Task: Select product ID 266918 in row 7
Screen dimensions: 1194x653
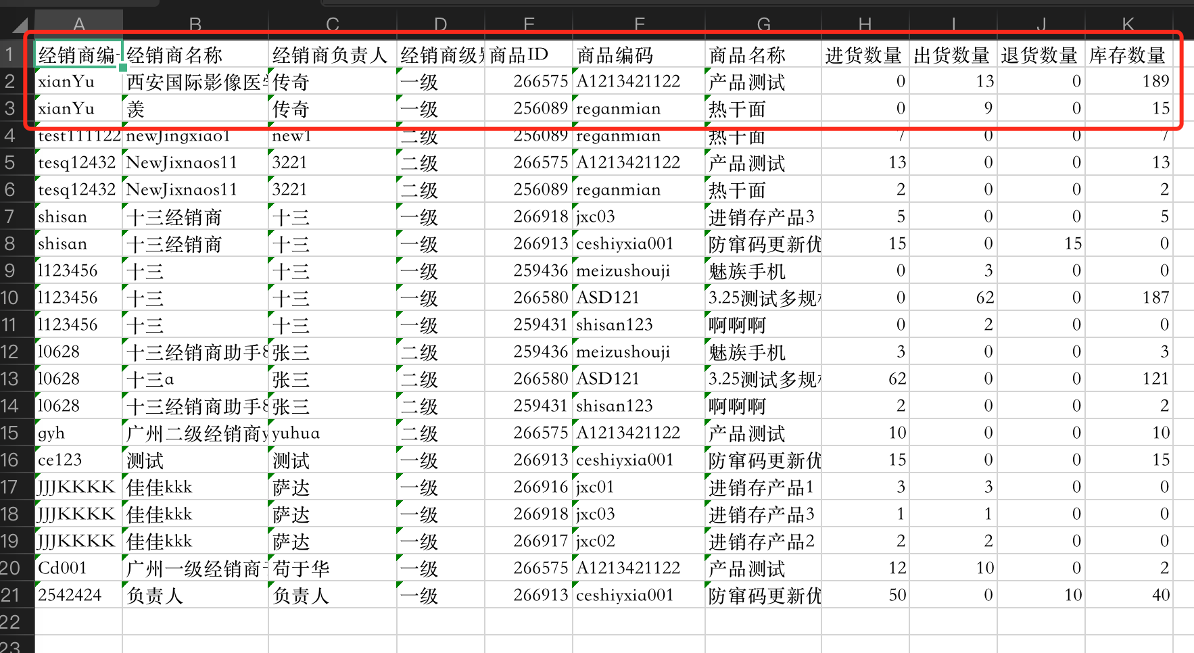Action: coord(529,216)
